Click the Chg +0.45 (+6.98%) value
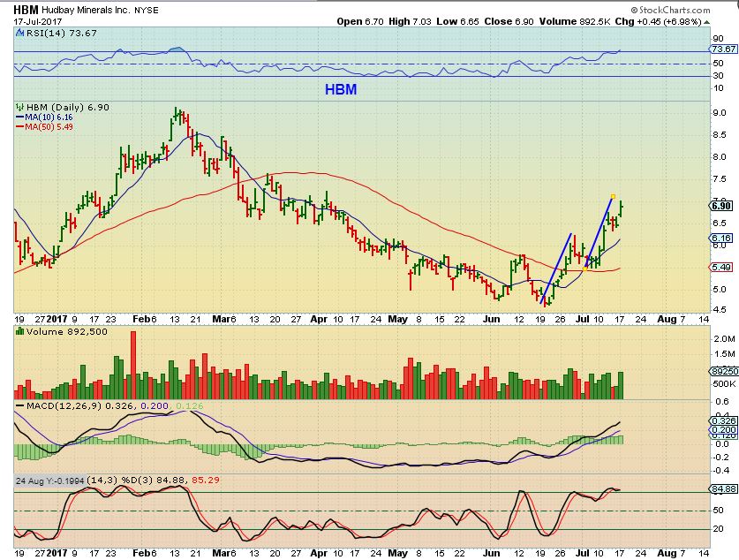739x560 pixels. pyautogui.click(x=658, y=21)
